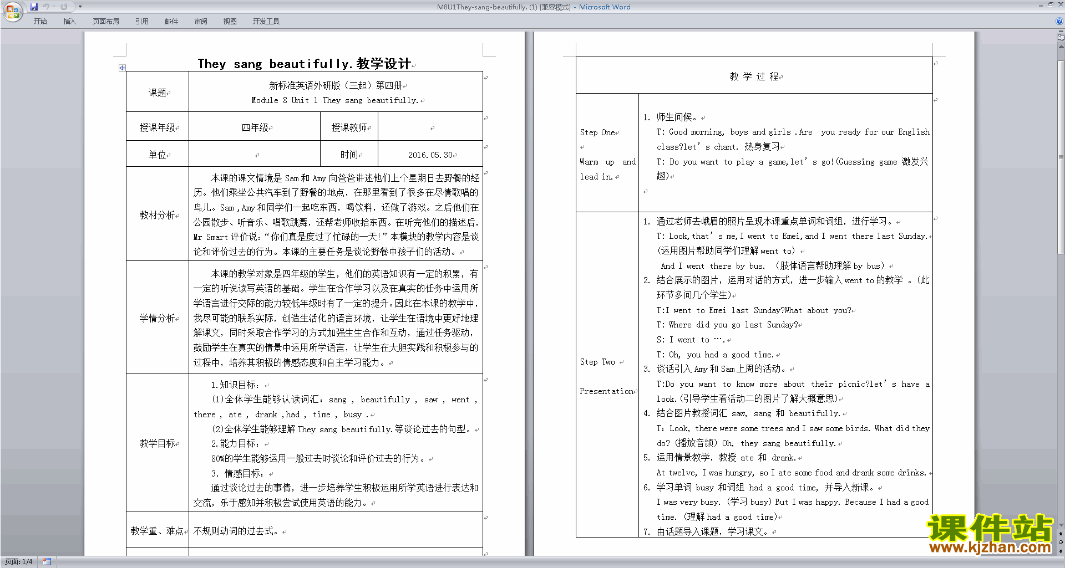Click the 2.能力目标 line
This screenshot has width=1065, height=568.
[x=235, y=443]
